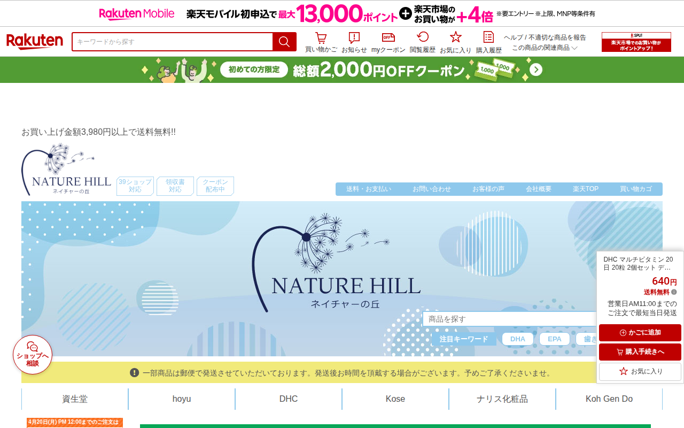Click the 領収書対応 badge

click(x=175, y=186)
